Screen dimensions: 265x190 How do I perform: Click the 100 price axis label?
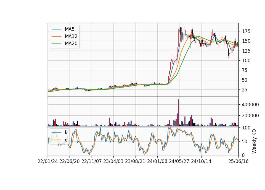click(246, 61)
